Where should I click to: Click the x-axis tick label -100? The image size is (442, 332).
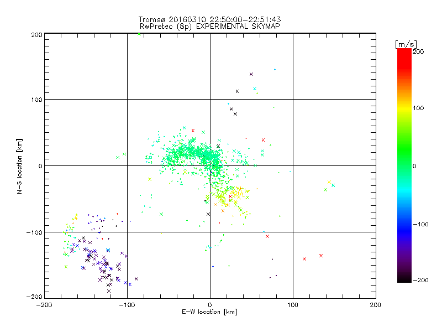click(127, 305)
